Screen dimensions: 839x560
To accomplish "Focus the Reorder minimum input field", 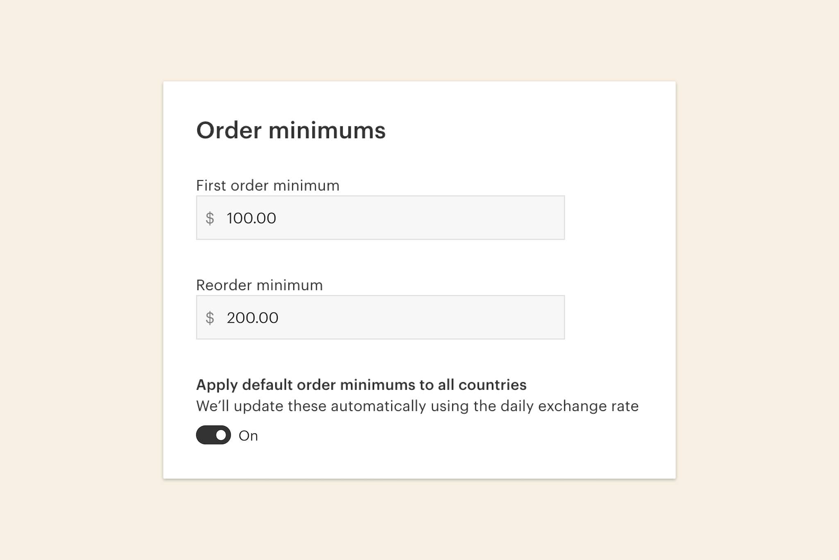I will click(x=380, y=317).
